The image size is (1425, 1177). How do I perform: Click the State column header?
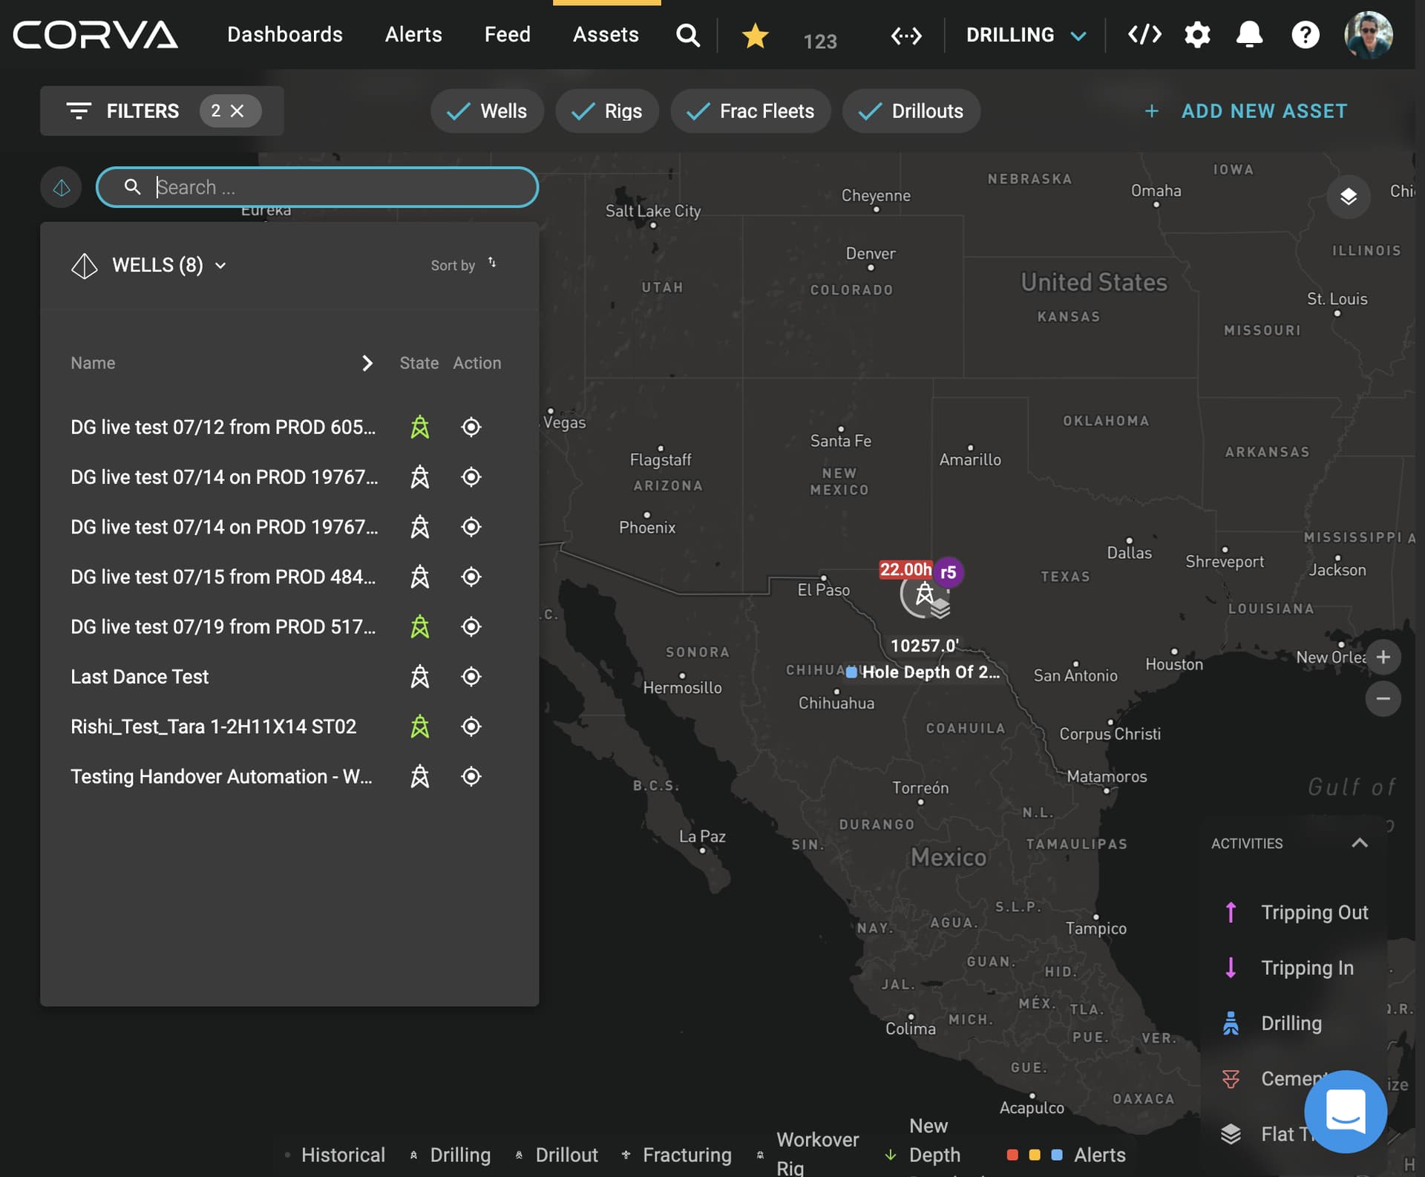[419, 363]
